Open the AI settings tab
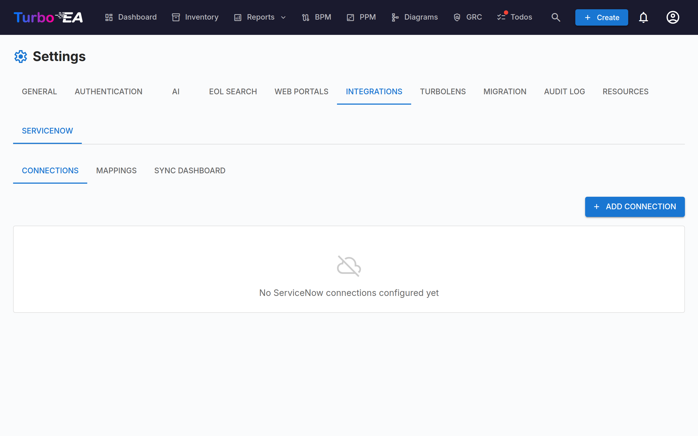 176,91
